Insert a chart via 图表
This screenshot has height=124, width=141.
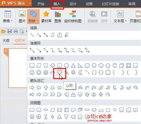click(58, 17)
